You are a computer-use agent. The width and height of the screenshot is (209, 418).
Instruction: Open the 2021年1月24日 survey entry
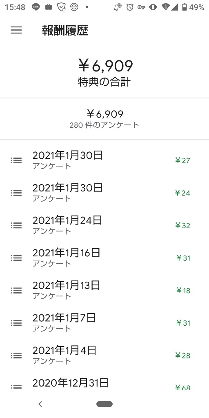[x=104, y=225]
